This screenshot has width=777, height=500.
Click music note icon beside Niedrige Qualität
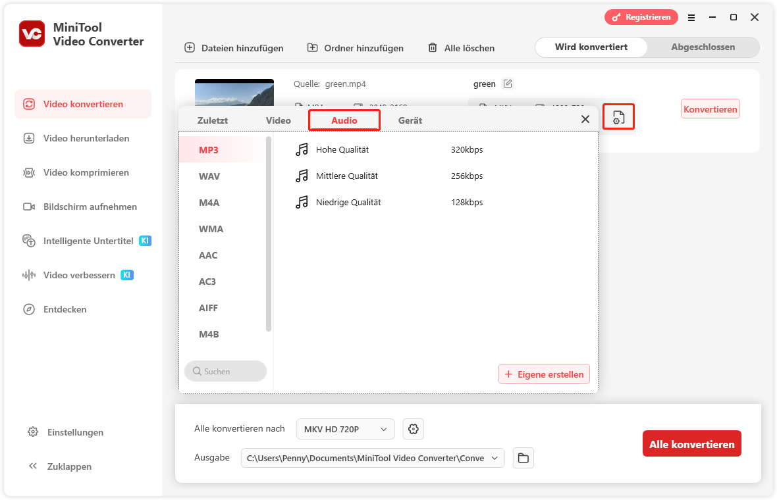[302, 202]
